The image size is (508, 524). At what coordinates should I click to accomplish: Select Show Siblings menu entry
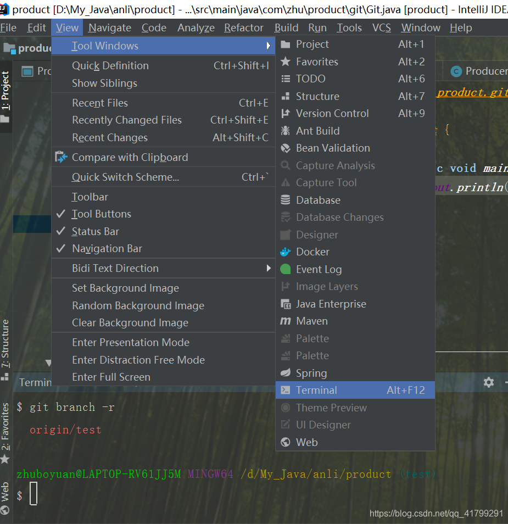click(164, 83)
